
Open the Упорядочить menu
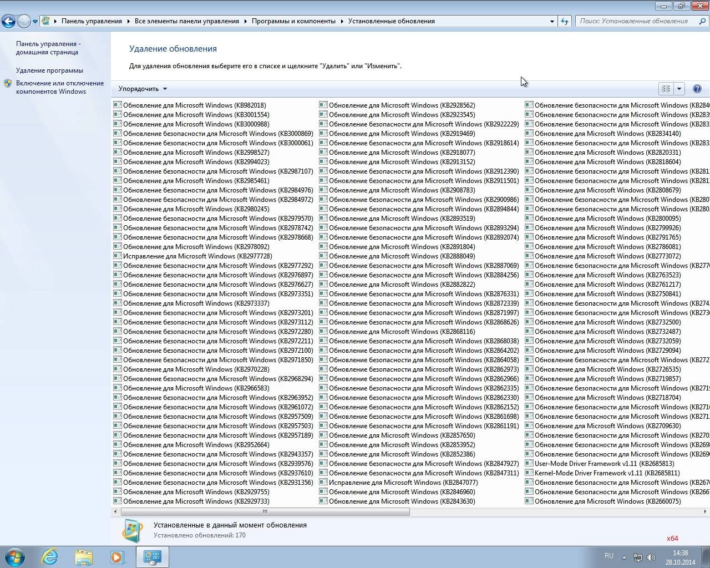pos(143,89)
